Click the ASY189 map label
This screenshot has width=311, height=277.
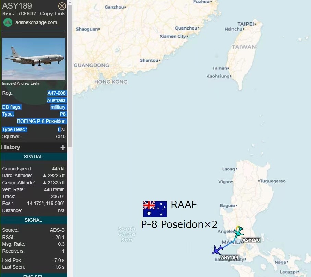click(229, 257)
